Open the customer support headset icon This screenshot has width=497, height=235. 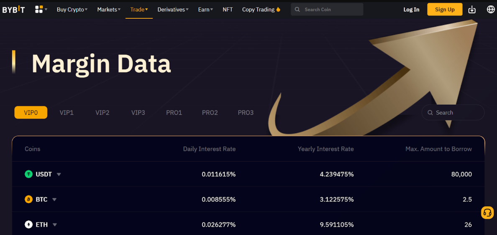click(487, 212)
